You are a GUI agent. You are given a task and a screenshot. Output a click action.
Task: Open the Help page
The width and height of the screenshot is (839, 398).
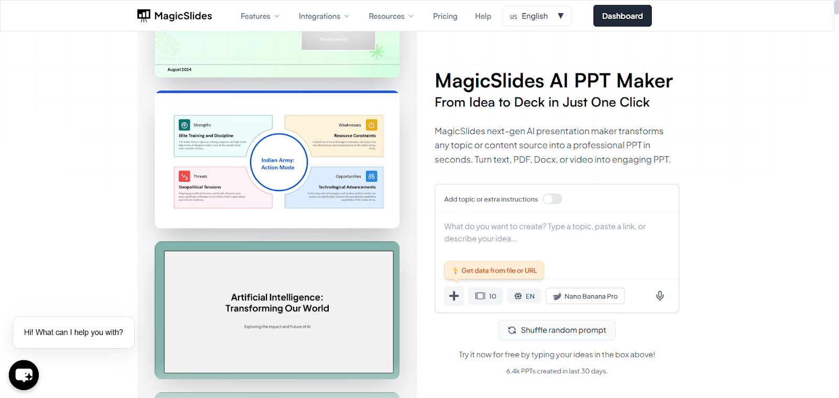point(483,16)
